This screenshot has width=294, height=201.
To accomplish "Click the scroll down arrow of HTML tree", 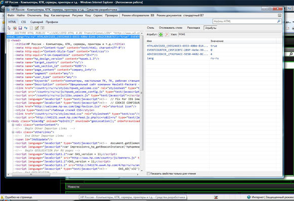I will click(x=142, y=171).
